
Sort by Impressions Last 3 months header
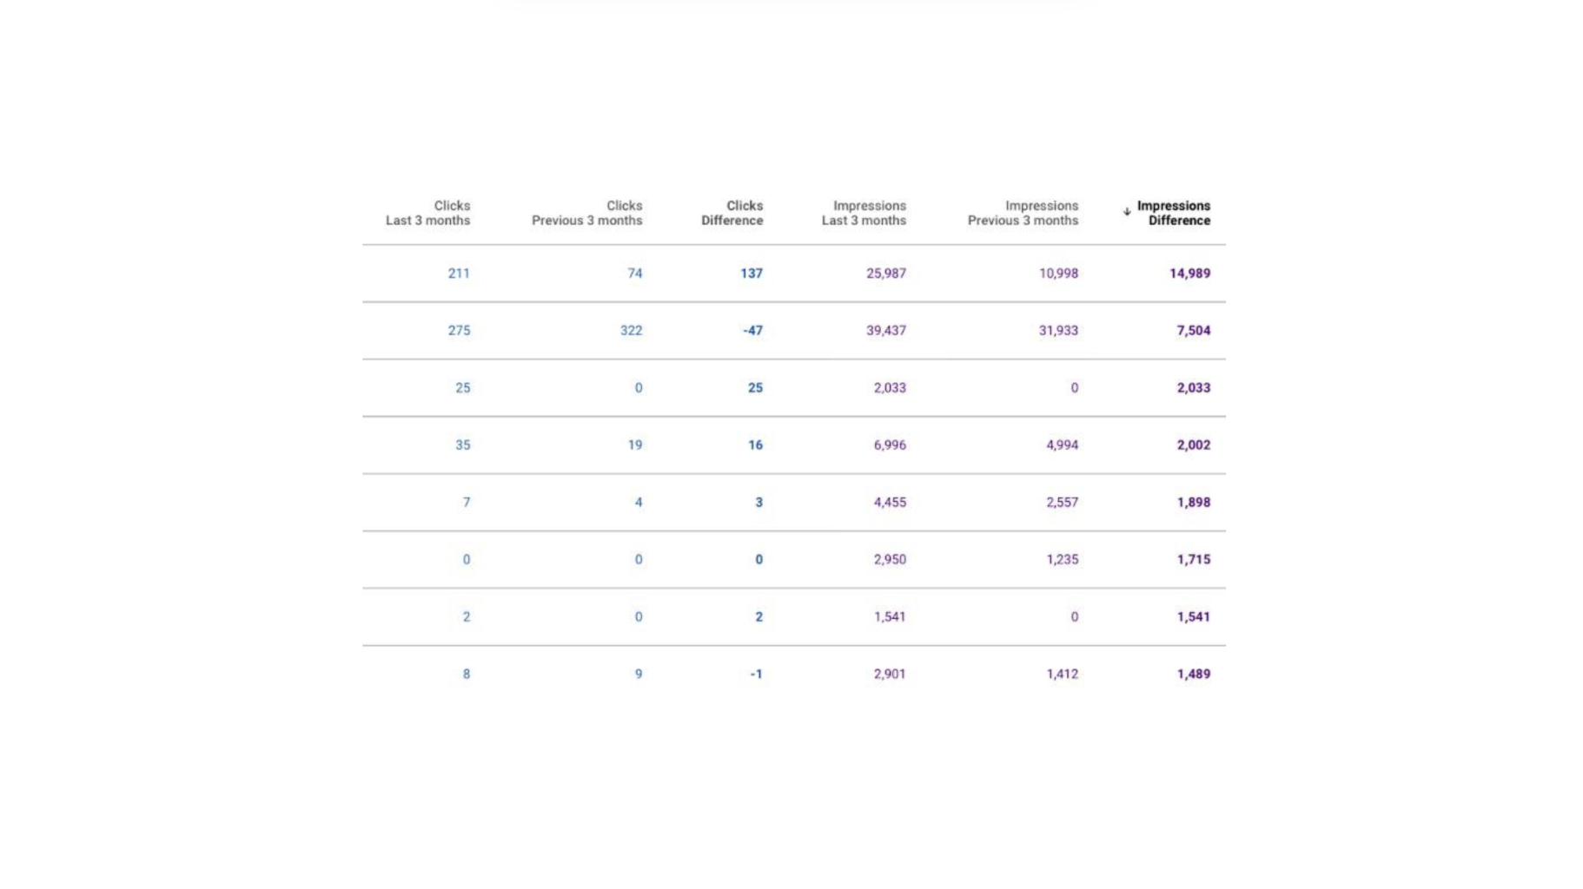coord(864,213)
